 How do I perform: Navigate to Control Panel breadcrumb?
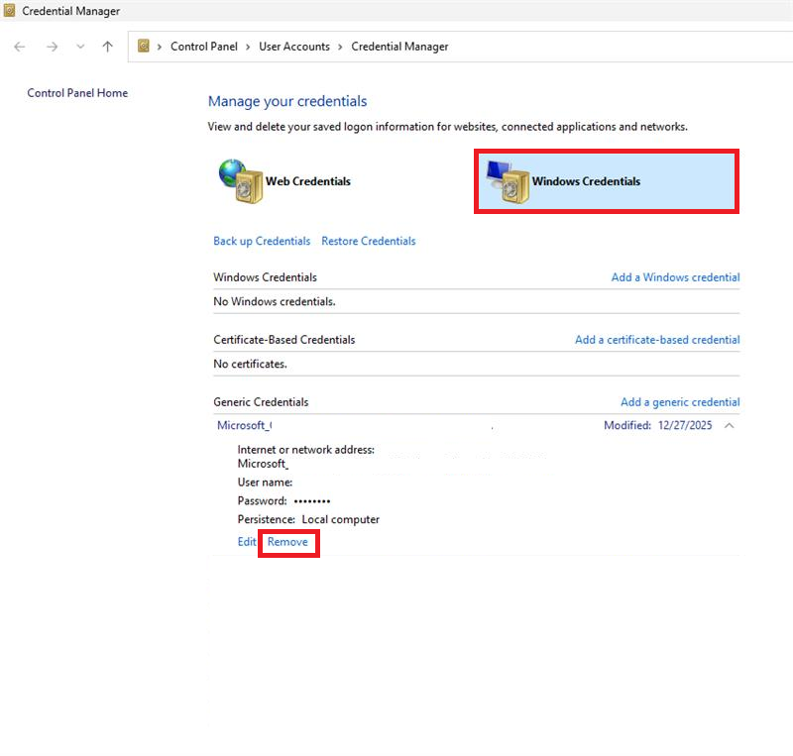point(204,47)
